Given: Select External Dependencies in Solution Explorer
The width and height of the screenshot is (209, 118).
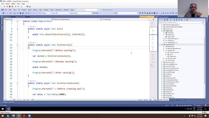Looking at the screenshot, I should click(x=174, y=49).
